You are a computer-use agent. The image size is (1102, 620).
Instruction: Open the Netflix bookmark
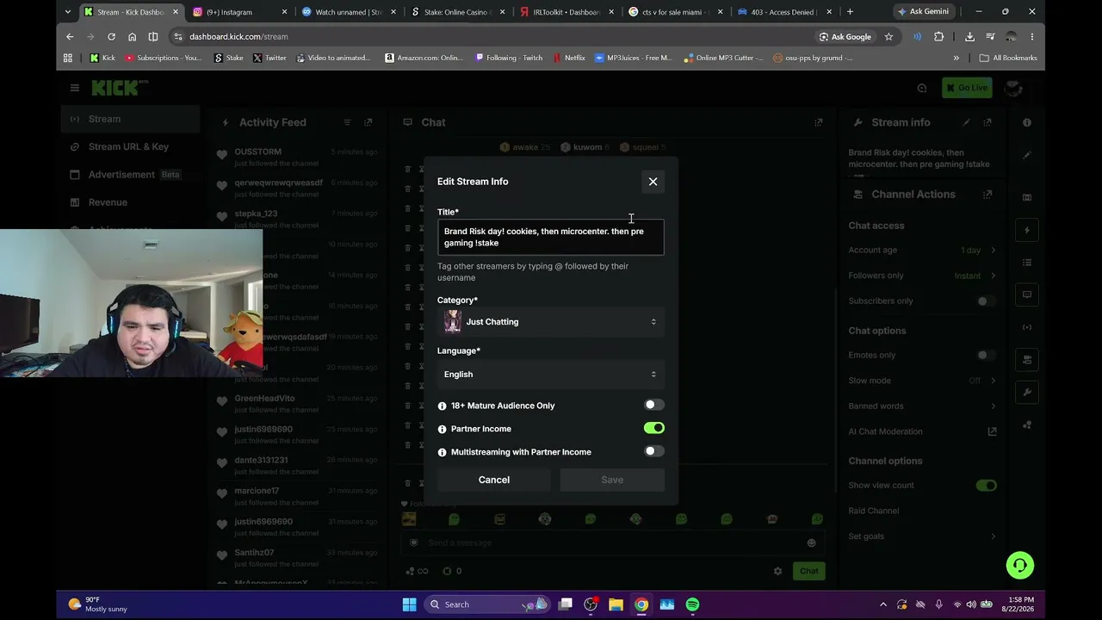point(569,58)
